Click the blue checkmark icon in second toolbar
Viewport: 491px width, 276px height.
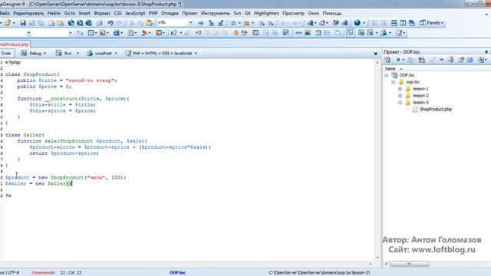point(285,32)
